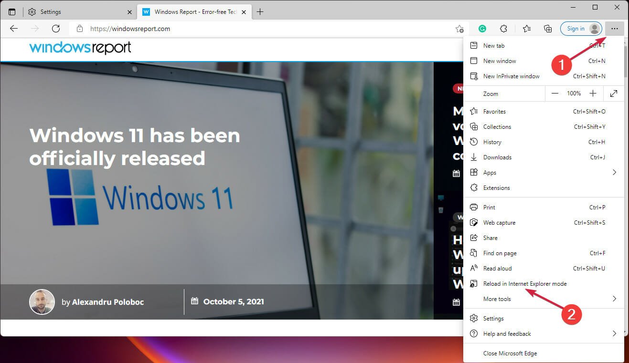
Task: Open the vertical tabs toggle icon
Action: [x=12, y=12]
